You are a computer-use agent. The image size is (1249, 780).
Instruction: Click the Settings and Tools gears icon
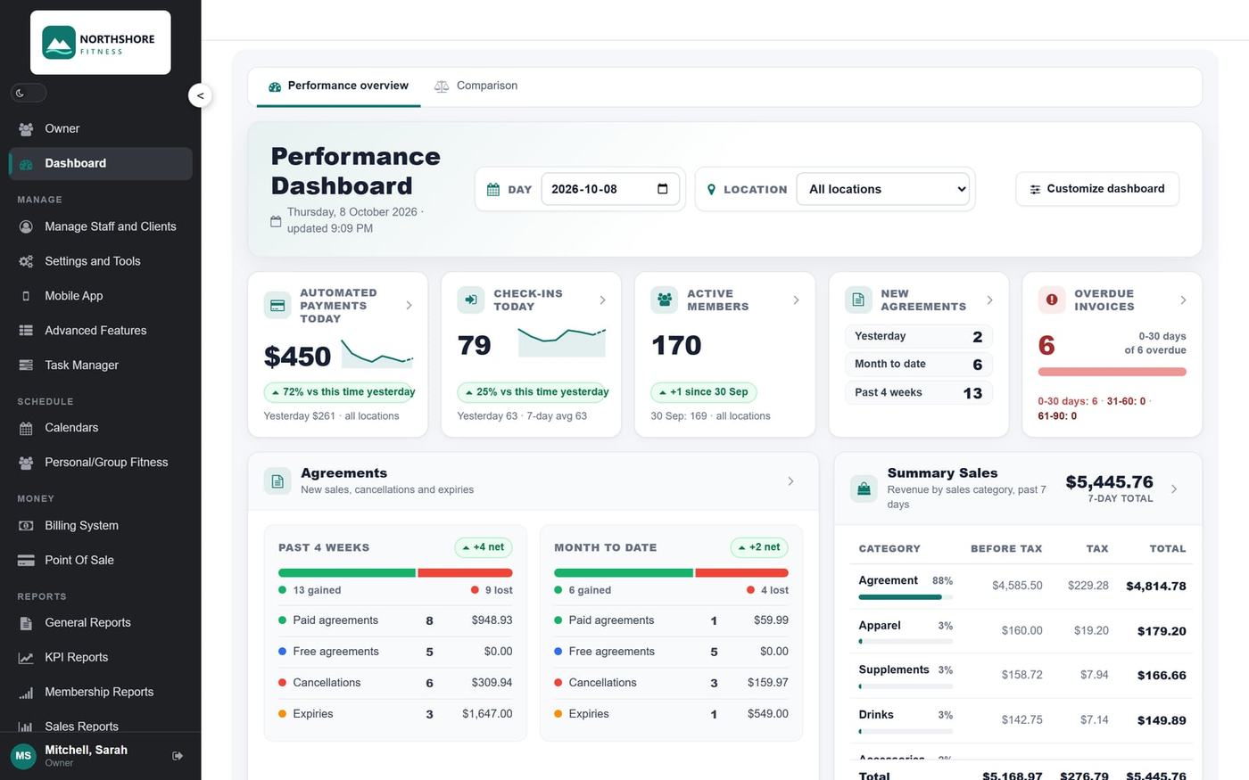click(x=26, y=262)
